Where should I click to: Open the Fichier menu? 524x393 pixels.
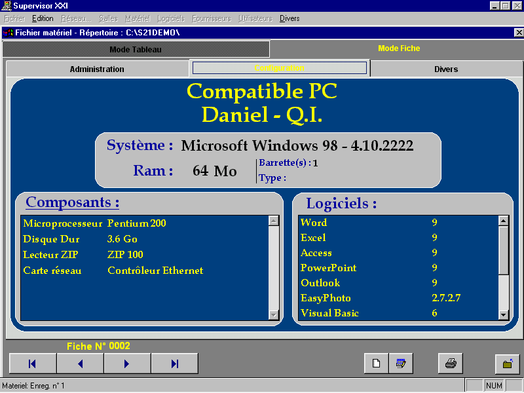coord(14,18)
